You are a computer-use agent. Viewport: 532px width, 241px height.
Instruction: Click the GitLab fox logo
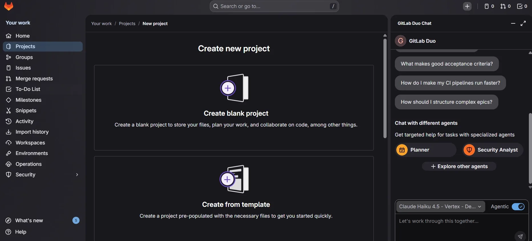[9, 6]
